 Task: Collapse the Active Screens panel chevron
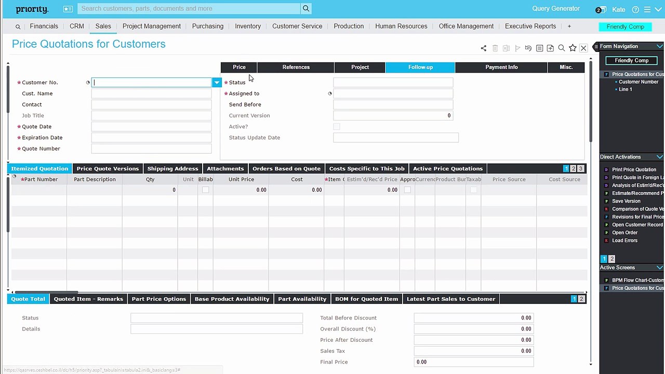click(x=659, y=268)
